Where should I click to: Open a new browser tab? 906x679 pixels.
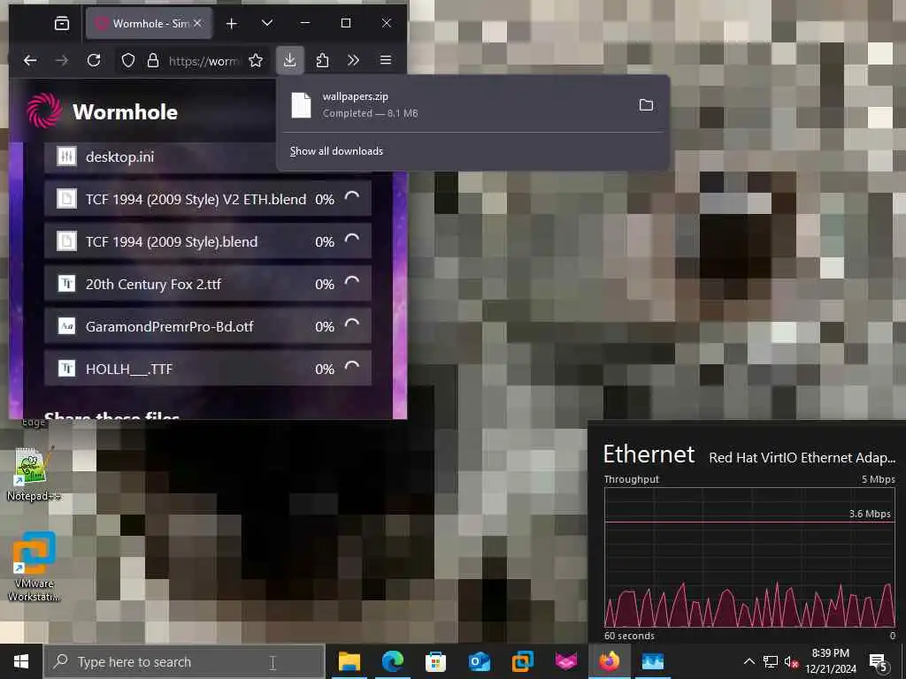(x=231, y=23)
